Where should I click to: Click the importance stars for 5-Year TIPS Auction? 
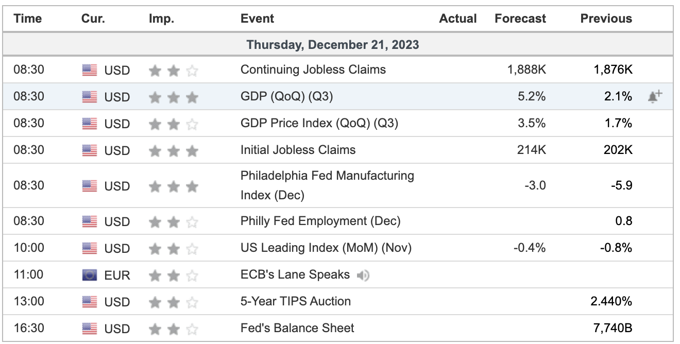(173, 302)
